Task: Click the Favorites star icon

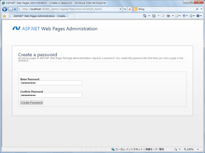Action: (x=5, y=16)
